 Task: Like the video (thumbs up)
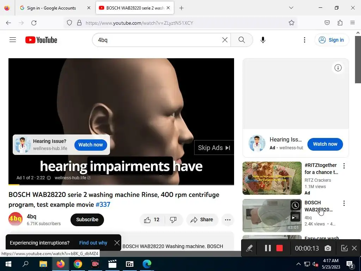click(152, 219)
